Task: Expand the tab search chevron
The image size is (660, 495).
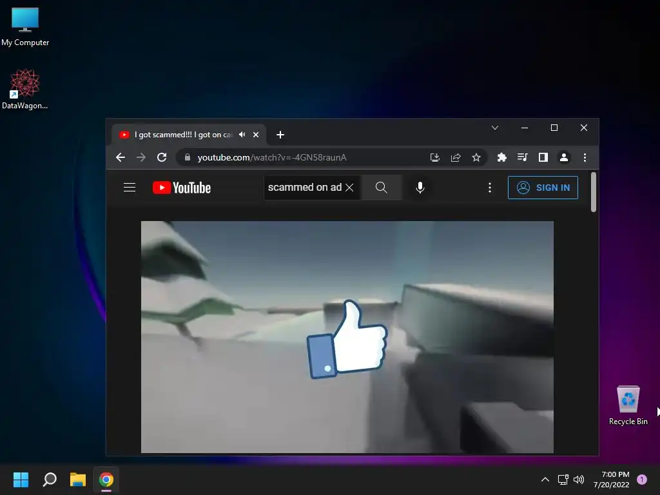Action: point(495,128)
